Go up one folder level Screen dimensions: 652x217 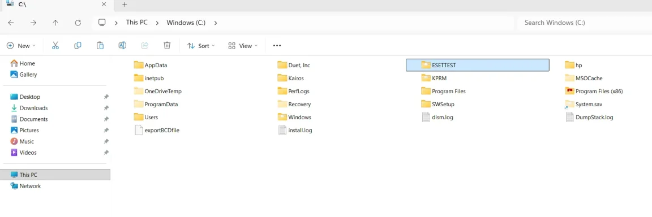(55, 23)
